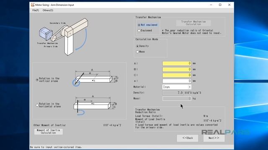Click the Density value field
The height and width of the screenshot is (150, 268).
click(x=173, y=92)
